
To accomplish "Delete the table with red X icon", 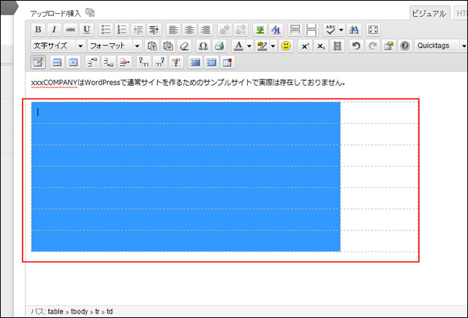I will (227, 62).
